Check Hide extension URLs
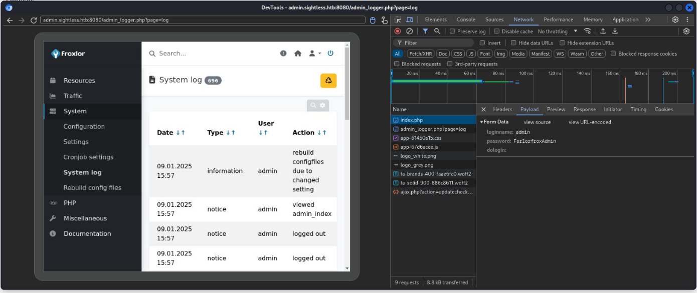Image resolution: width=697 pixels, height=293 pixels. [562, 43]
